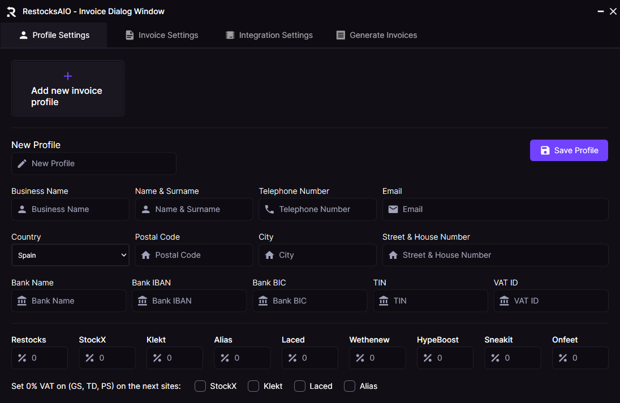The width and height of the screenshot is (620, 403).
Task: Click the house icon in City field
Action: click(269, 255)
